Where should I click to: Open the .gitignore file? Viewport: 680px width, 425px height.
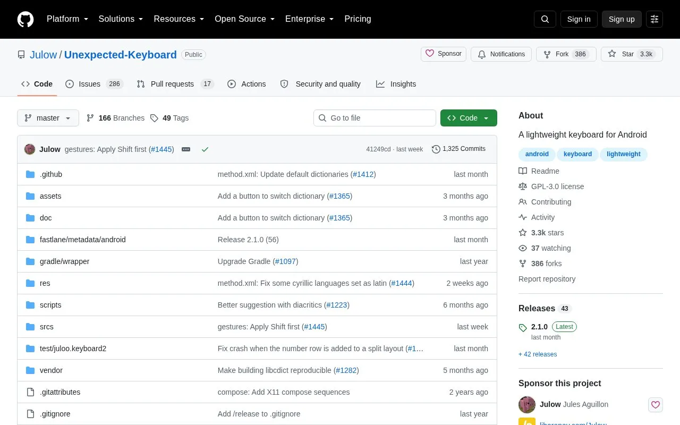click(55, 414)
